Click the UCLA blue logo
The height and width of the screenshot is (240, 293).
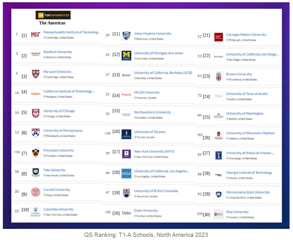click(126, 174)
